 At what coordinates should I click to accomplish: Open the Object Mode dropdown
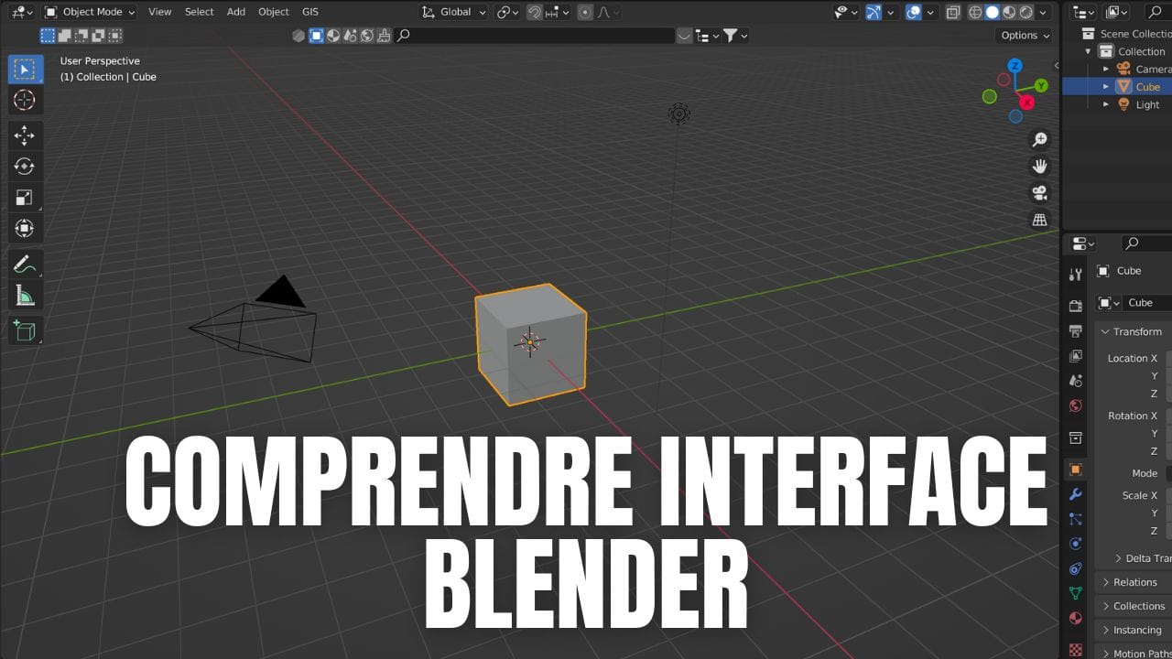tap(90, 12)
